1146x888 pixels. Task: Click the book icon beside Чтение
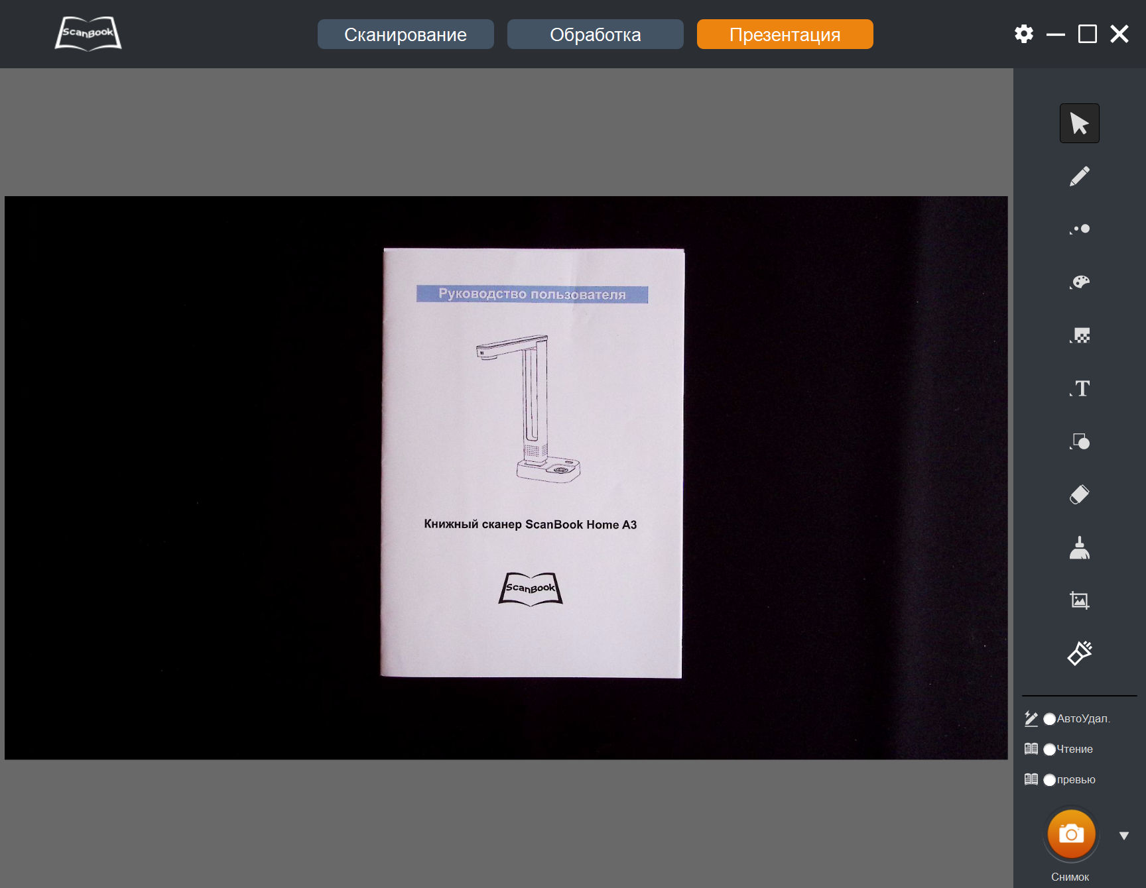coord(1031,749)
